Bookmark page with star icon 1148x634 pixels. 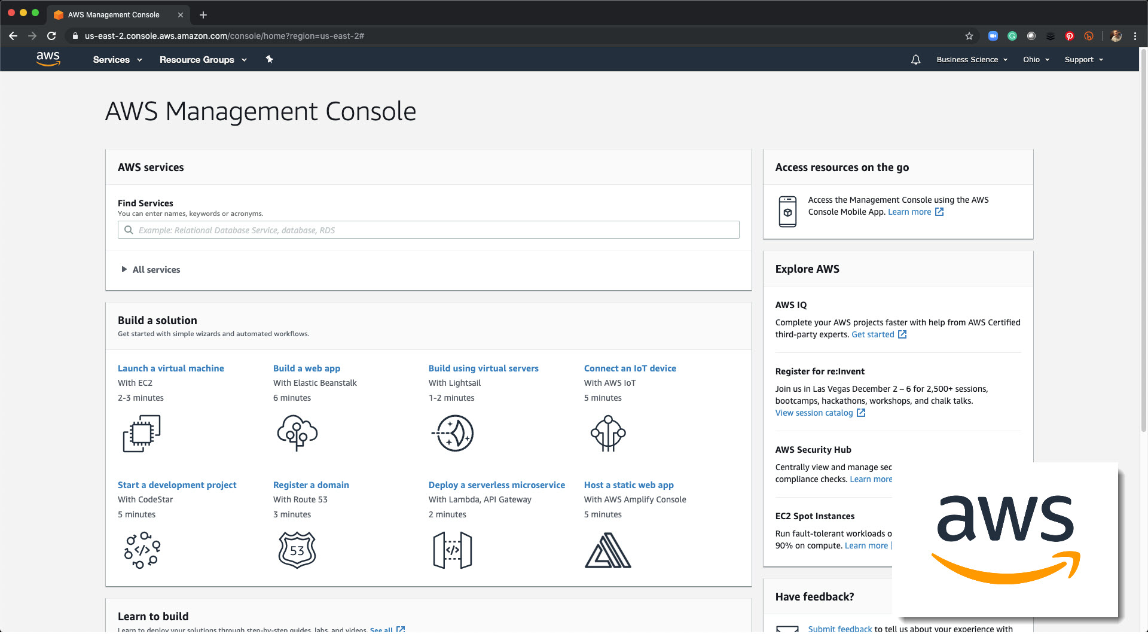(969, 36)
